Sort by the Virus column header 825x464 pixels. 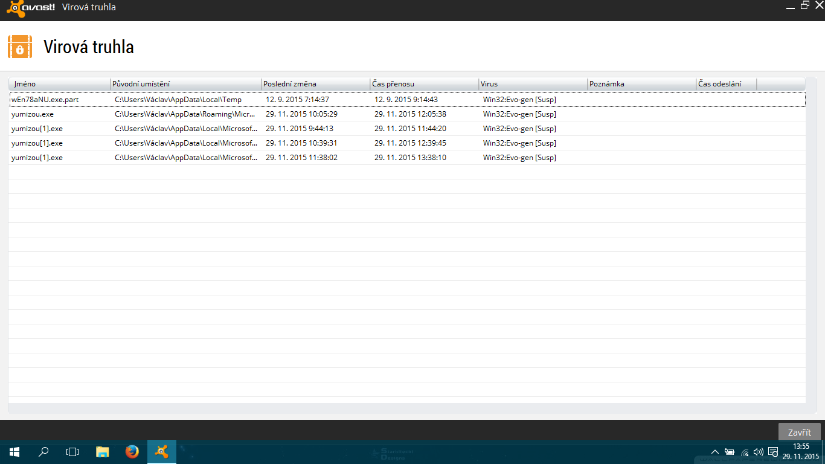pos(533,84)
